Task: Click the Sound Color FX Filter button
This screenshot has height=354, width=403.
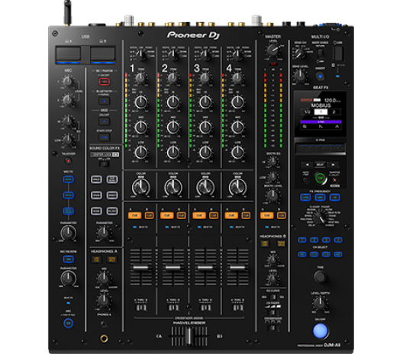Action: [112, 211]
